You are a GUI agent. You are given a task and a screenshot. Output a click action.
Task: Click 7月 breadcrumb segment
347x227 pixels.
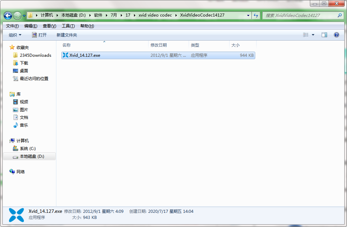(x=114, y=15)
